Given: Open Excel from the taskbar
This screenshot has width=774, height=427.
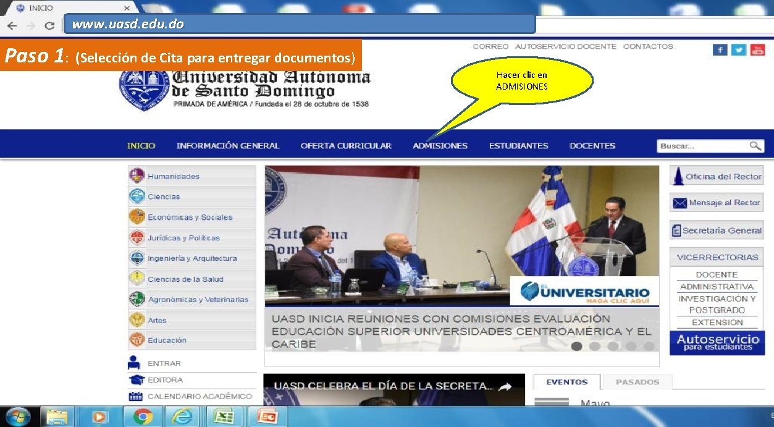Looking at the screenshot, I should [x=225, y=417].
